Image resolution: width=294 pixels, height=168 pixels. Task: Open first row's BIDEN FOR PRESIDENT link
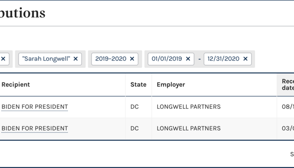point(34,107)
